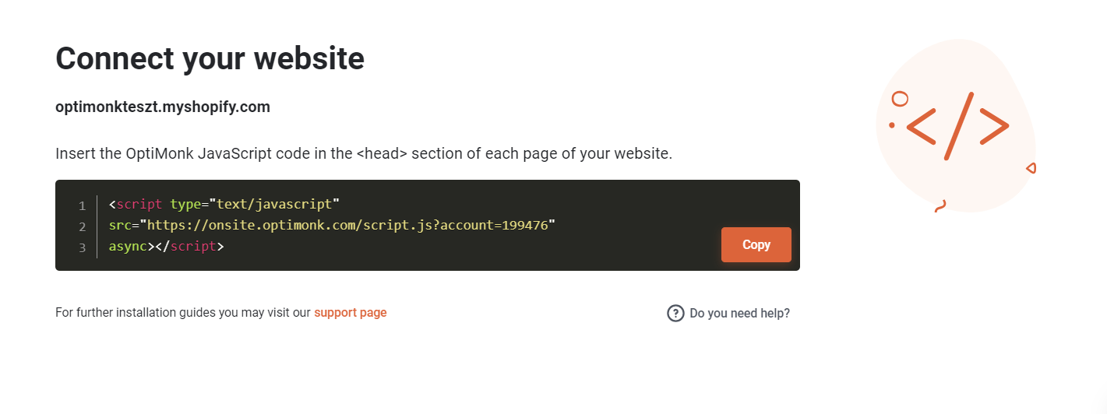The width and height of the screenshot is (1107, 414).
Task: Click line number 3 in the code block
Action: pos(82,247)
